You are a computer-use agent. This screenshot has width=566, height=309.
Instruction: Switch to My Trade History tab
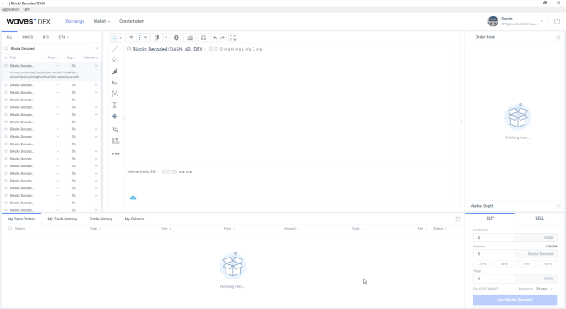[62, 219]
